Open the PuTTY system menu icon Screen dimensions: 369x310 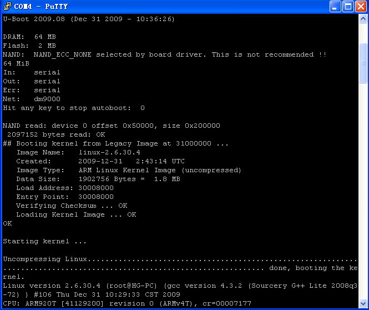8,6
